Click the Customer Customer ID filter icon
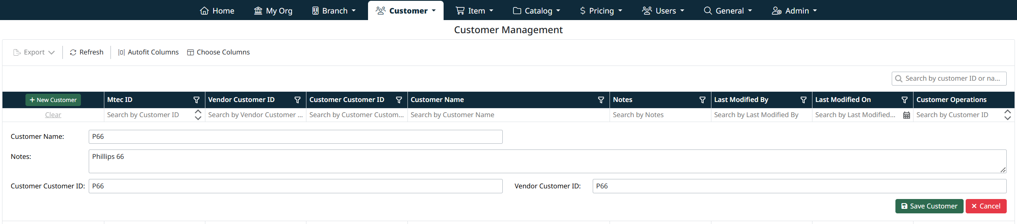The image size is (1017, 224). (x=398, y=100)
